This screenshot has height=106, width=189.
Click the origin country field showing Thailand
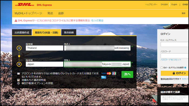[45, 48]
